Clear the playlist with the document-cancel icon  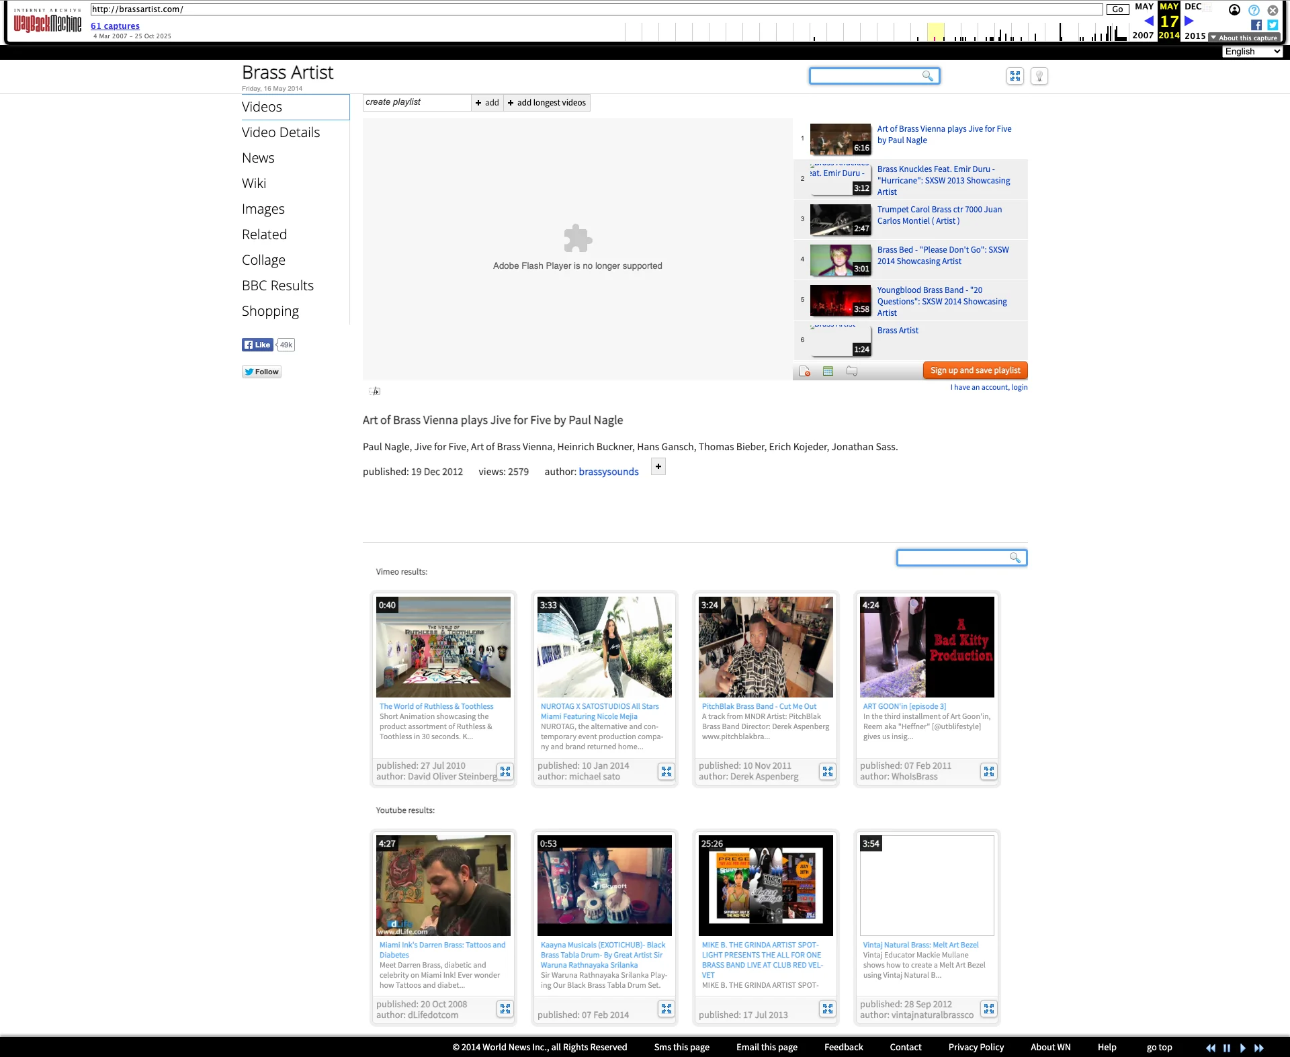tap(804, 370)
